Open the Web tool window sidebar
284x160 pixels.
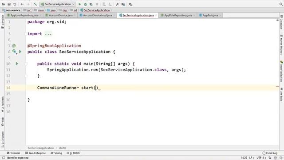point(3,121)
